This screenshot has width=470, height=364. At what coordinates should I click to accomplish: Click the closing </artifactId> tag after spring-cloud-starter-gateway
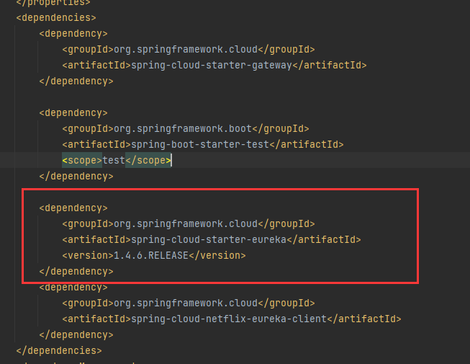330,66
